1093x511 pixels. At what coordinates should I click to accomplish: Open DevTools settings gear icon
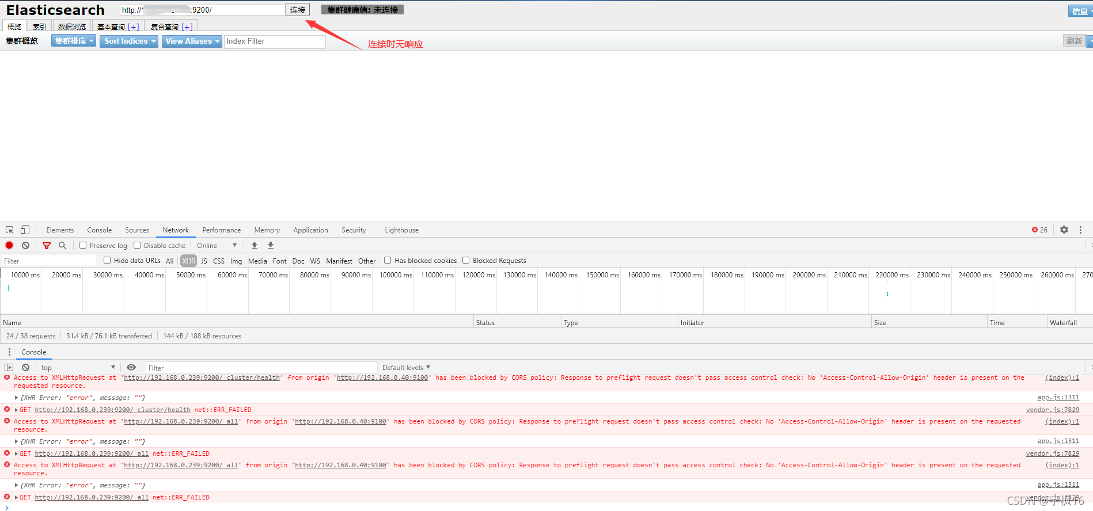(1064, 230)
